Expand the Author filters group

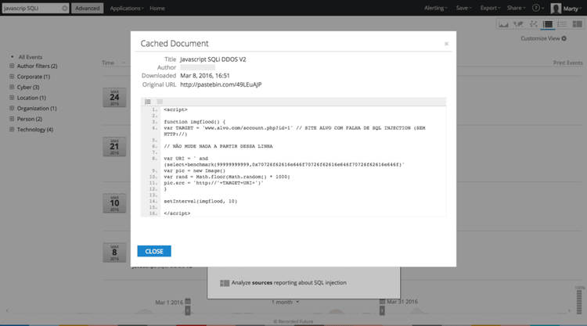[12, 66]
